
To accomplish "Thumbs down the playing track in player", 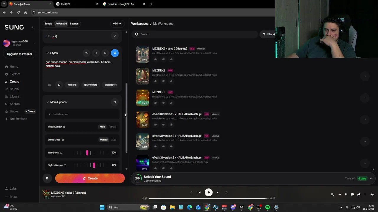I will (346, 194).
